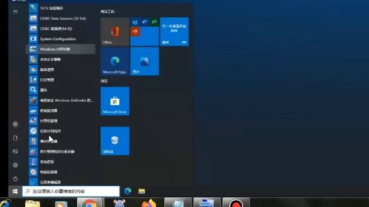Screen dimensions: 369x207
Task: Open File Explorer from the Windows 10 taskbar
Action: [x=142, y=191]
